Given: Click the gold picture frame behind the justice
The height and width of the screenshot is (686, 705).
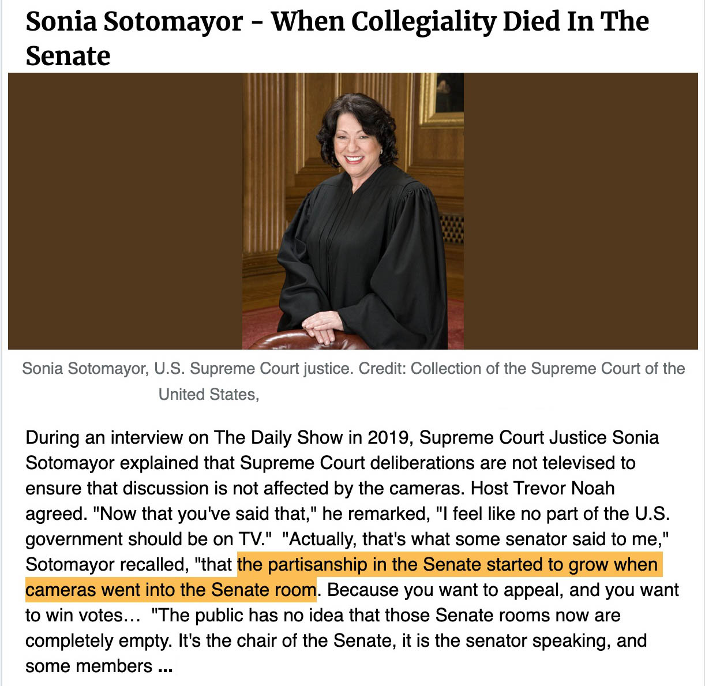Looking at the screenshot, I should [x=441, y=98].
